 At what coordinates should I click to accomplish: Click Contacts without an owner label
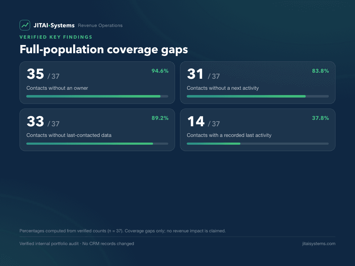57,88
